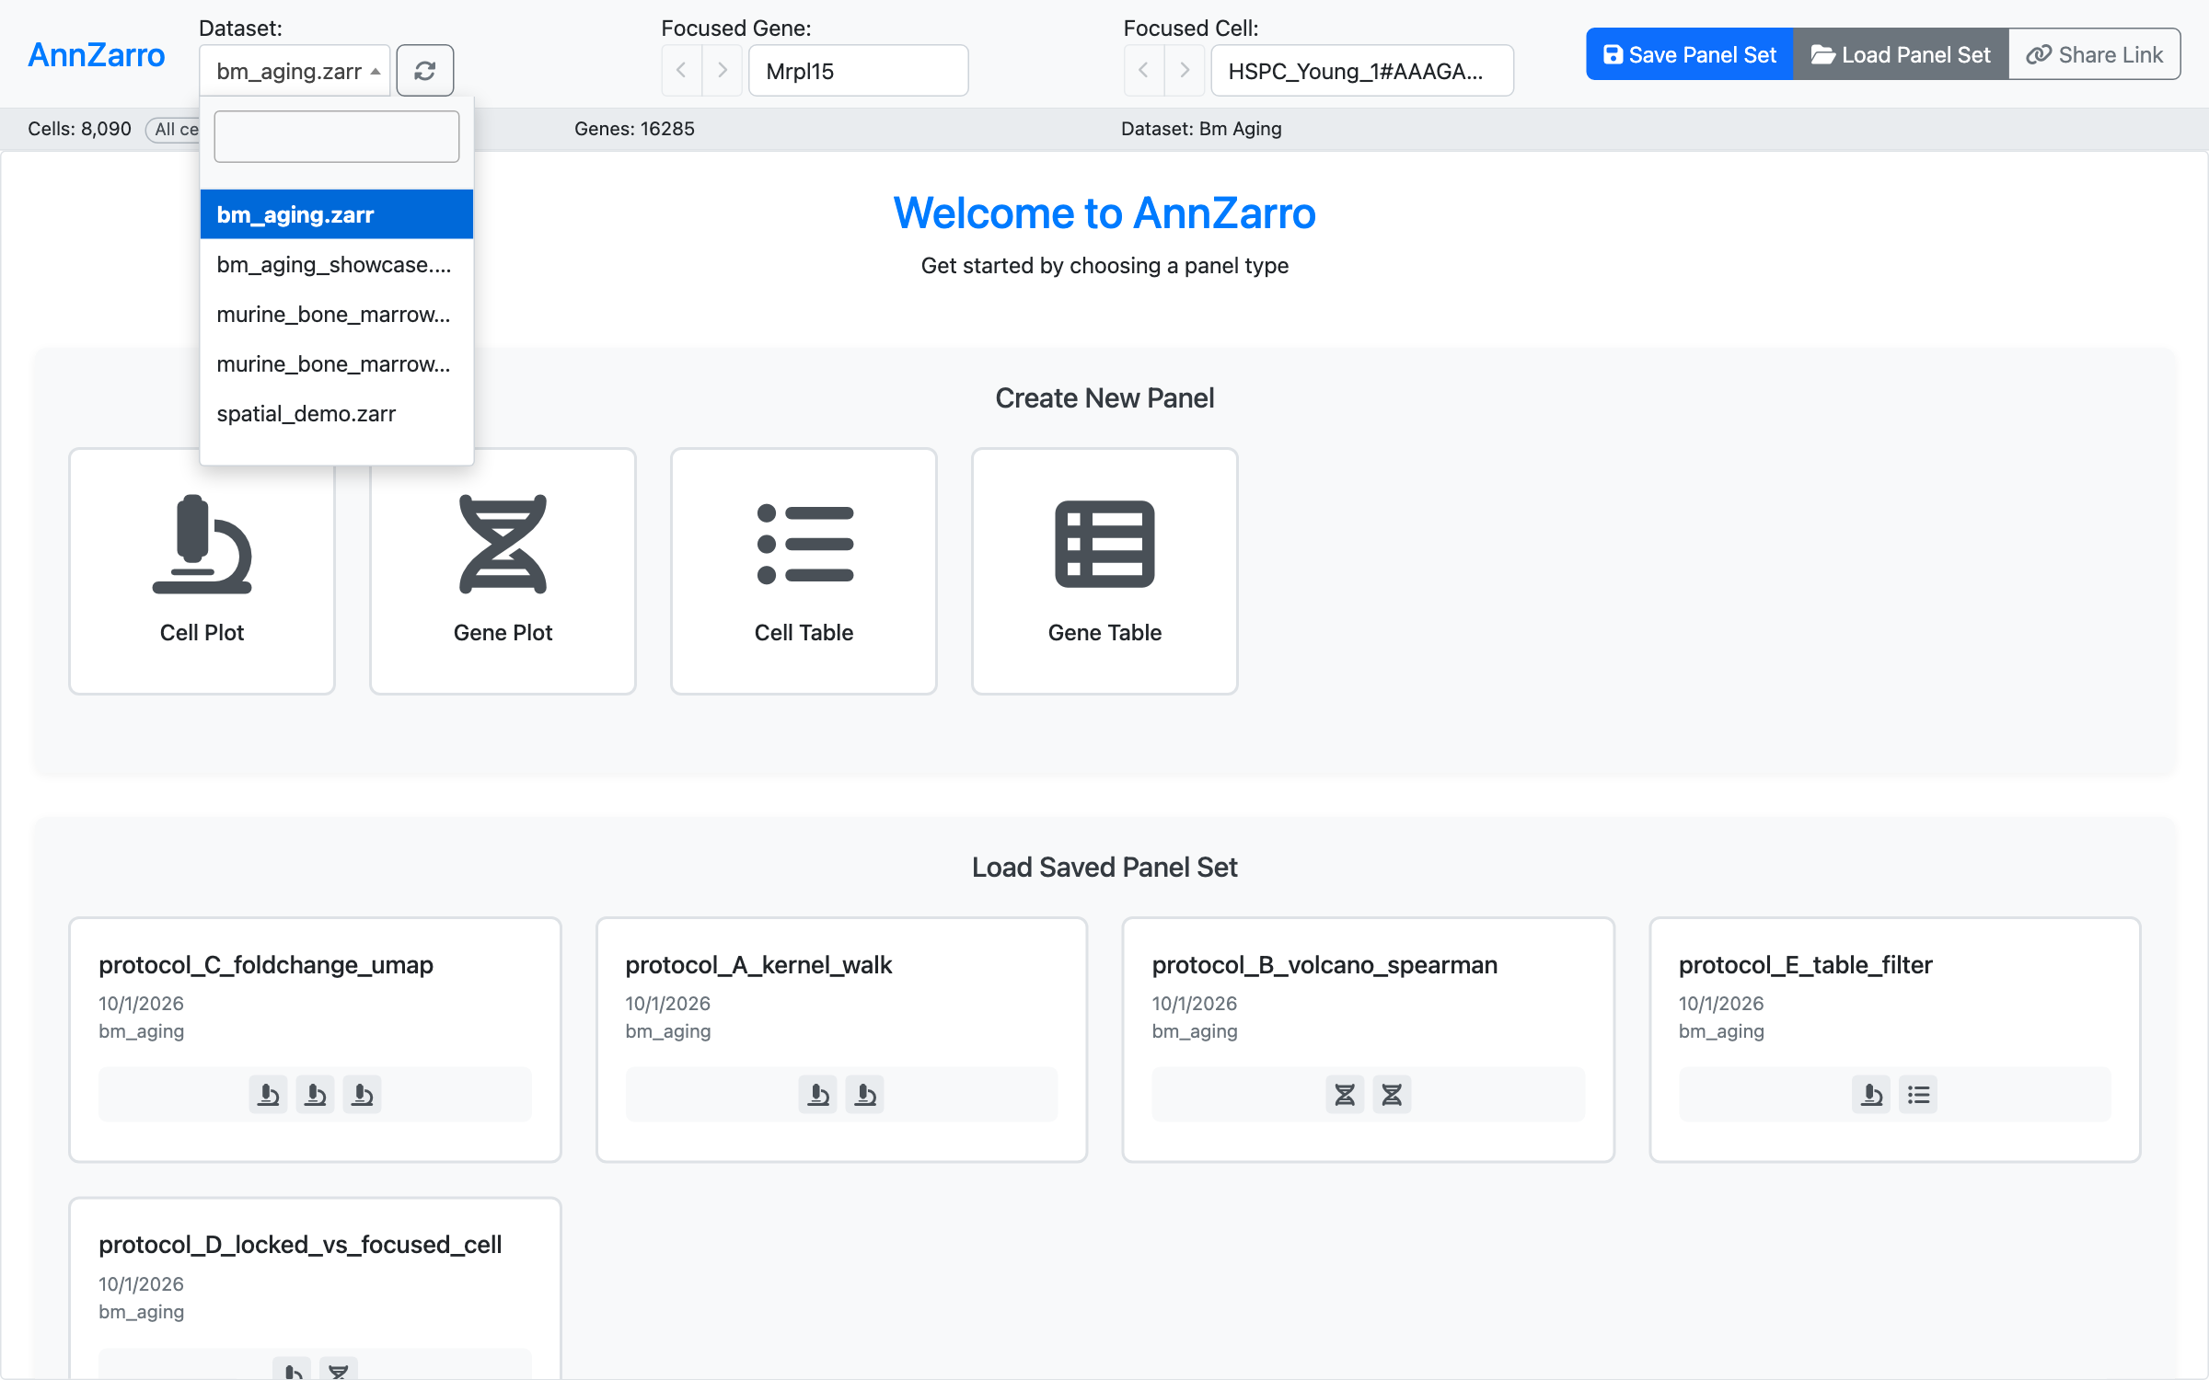Open the Cell Table list panel card
The image size is (2209, 1380).
point(804,571)
